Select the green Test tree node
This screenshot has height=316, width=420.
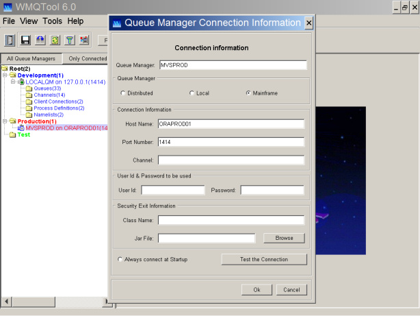pyautogui.click(x=24, y=134)
